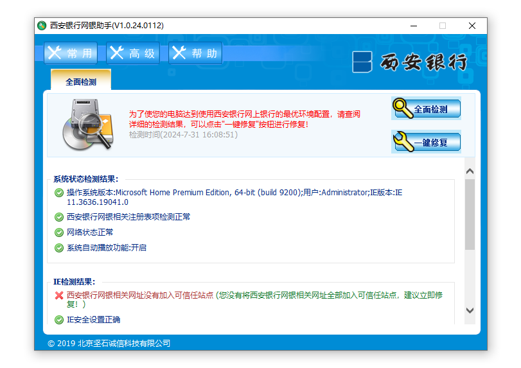Click the 系统状态检测结果 section header
Viewport: 521px width, 368px height.
pos(85,179)
